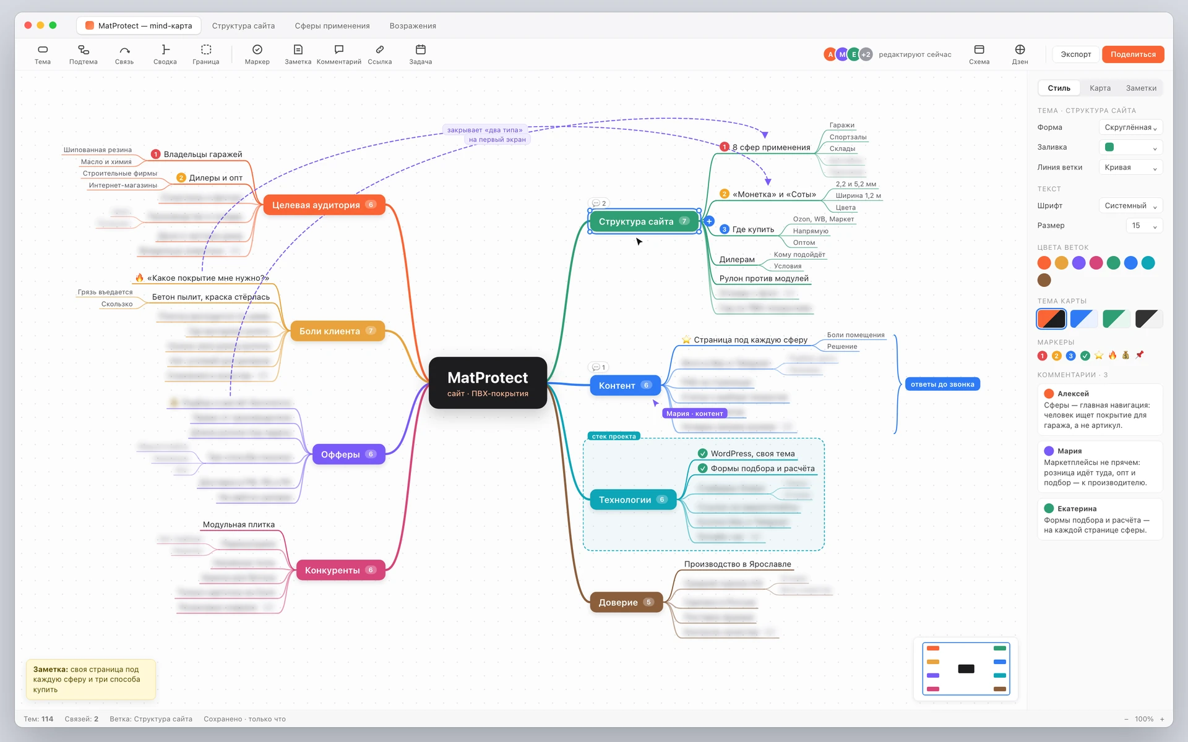Click the Поделиться button
This screenshot has width=1188, height=742.
[1133, 54]
